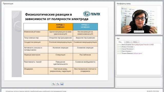Click the 'Активность сальных и потовых желез' label
Screen dimensions: 164x92
pos(33,49)
